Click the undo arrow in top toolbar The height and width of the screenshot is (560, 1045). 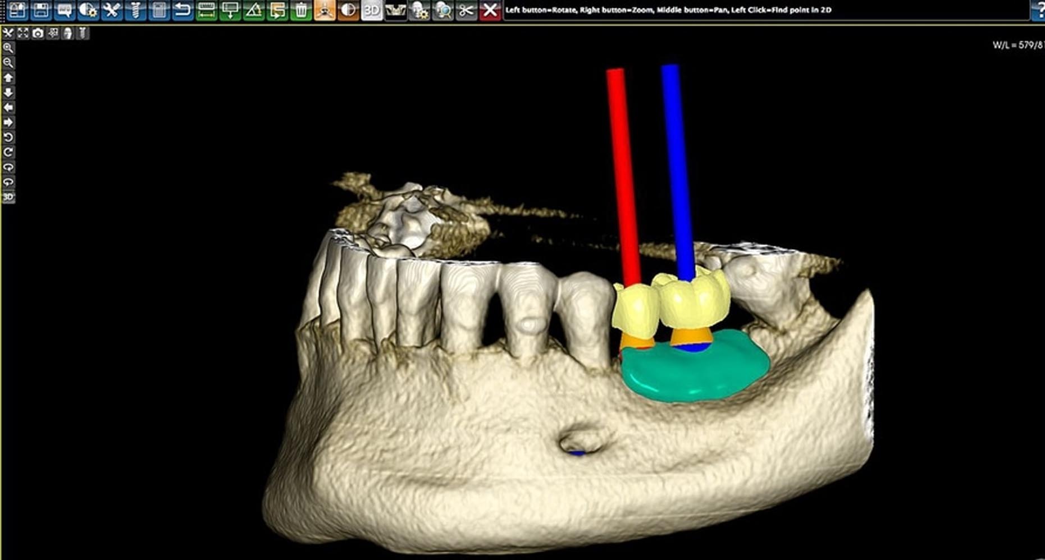point(182,10)
